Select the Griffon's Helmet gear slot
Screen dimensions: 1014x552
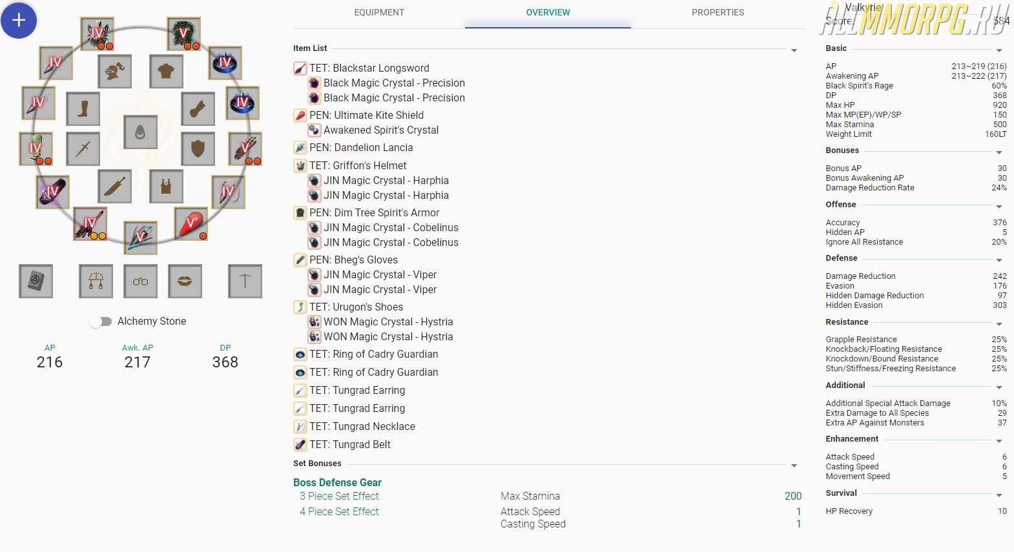pos(97,34)
